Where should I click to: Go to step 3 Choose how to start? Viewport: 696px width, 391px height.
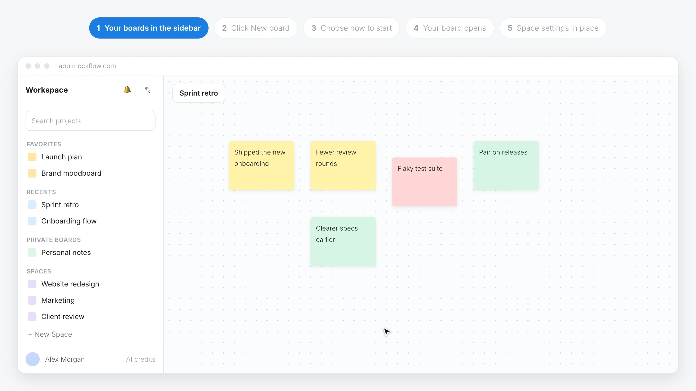point(352,28)
